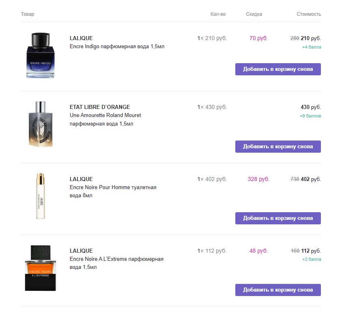Screen dimensions: 357x309
Task: Select the Encre Noire A L'Extreme bottle picture
Action: pyautogui.click(x=40, y=268)
